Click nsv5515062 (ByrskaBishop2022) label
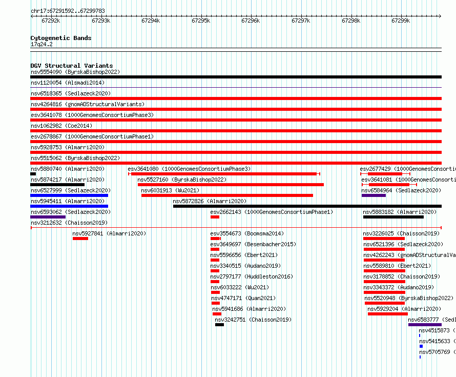This screenshot has height=377, width=456. [75, 158]
